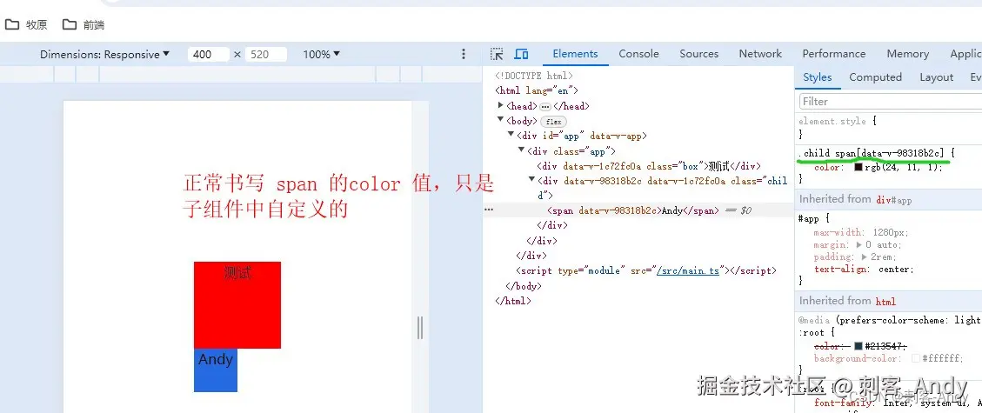The image size is (982, 413).
Task: Expand the head element node
Action: tap(500, 106)
